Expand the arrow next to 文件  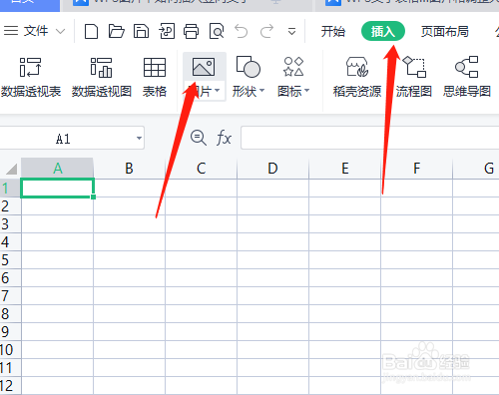60,32
